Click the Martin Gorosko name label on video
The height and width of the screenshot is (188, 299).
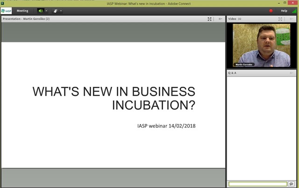[x=244, y=64]
